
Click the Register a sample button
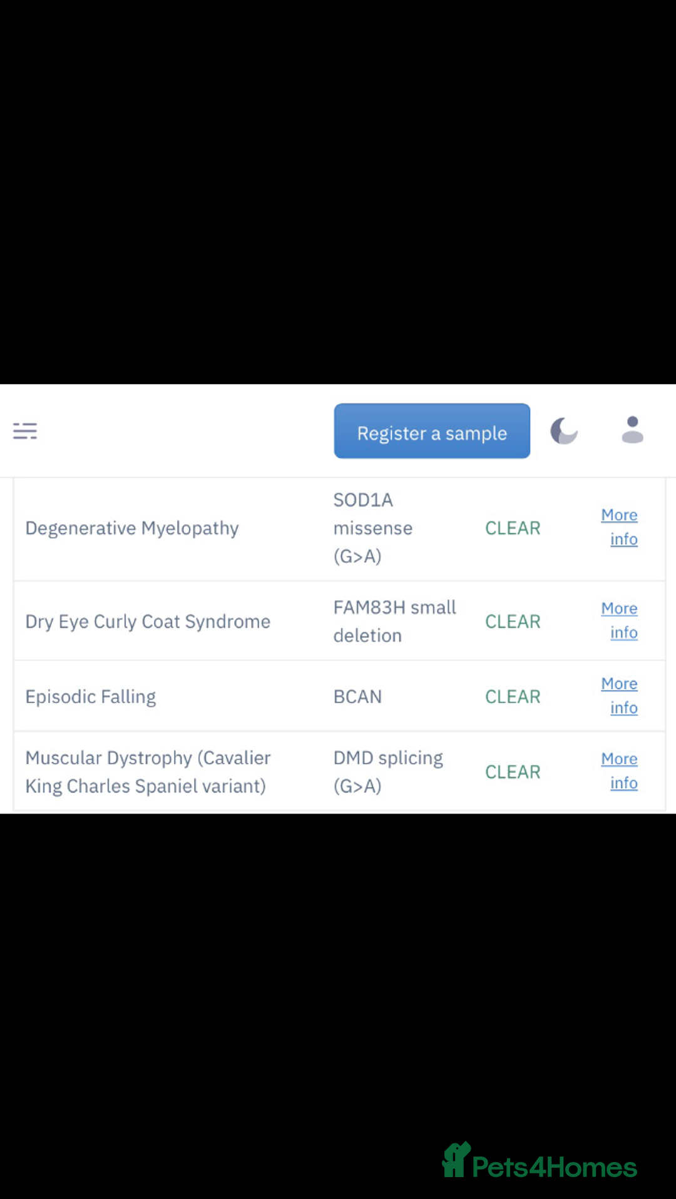pyautogui.click(x=432, y=432)
